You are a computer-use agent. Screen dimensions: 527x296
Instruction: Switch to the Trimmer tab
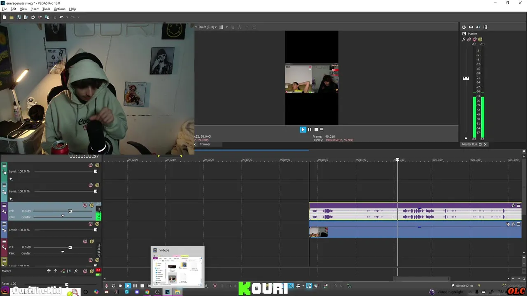[205, 144]
